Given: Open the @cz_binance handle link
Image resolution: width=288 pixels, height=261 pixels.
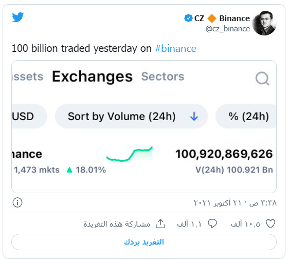Looking at the screenshot, I should (227, 29).
